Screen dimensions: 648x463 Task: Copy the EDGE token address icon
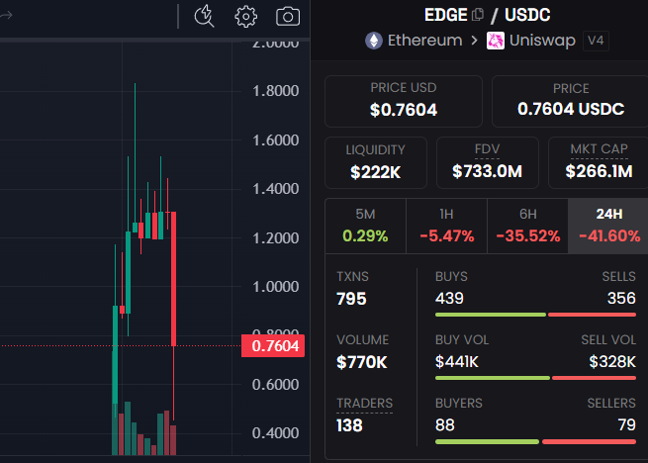478,15
